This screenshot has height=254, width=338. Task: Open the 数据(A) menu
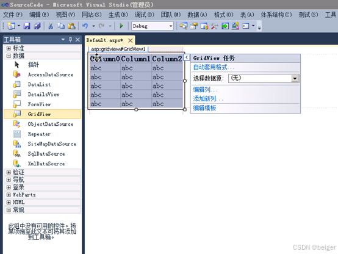197,15
